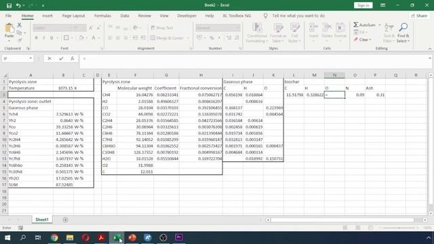Open Format as Table gallery
Viewport: 434px width, 244px height.
point(278,33)
